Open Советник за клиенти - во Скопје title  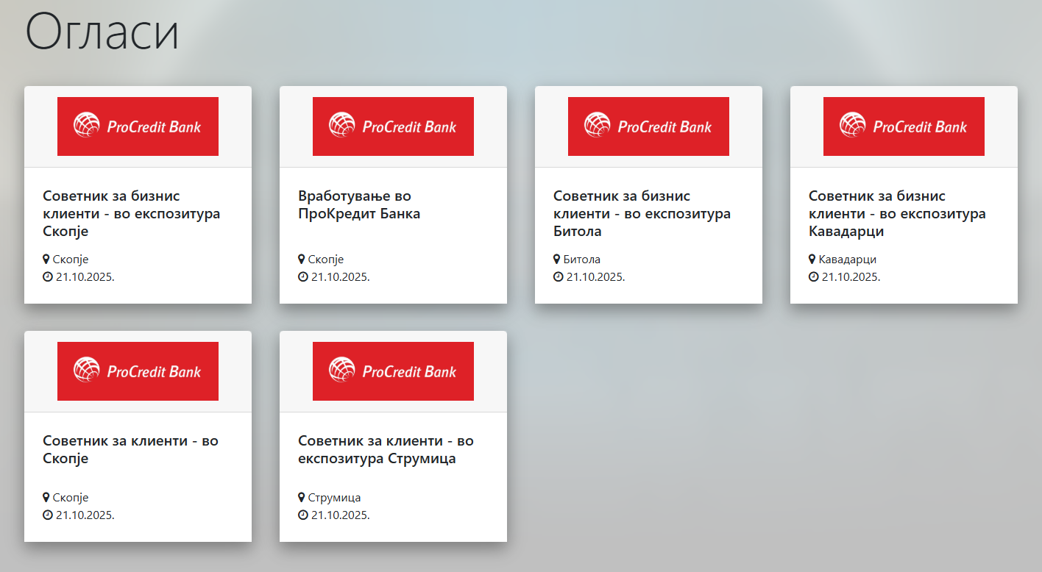click(130, 449)
